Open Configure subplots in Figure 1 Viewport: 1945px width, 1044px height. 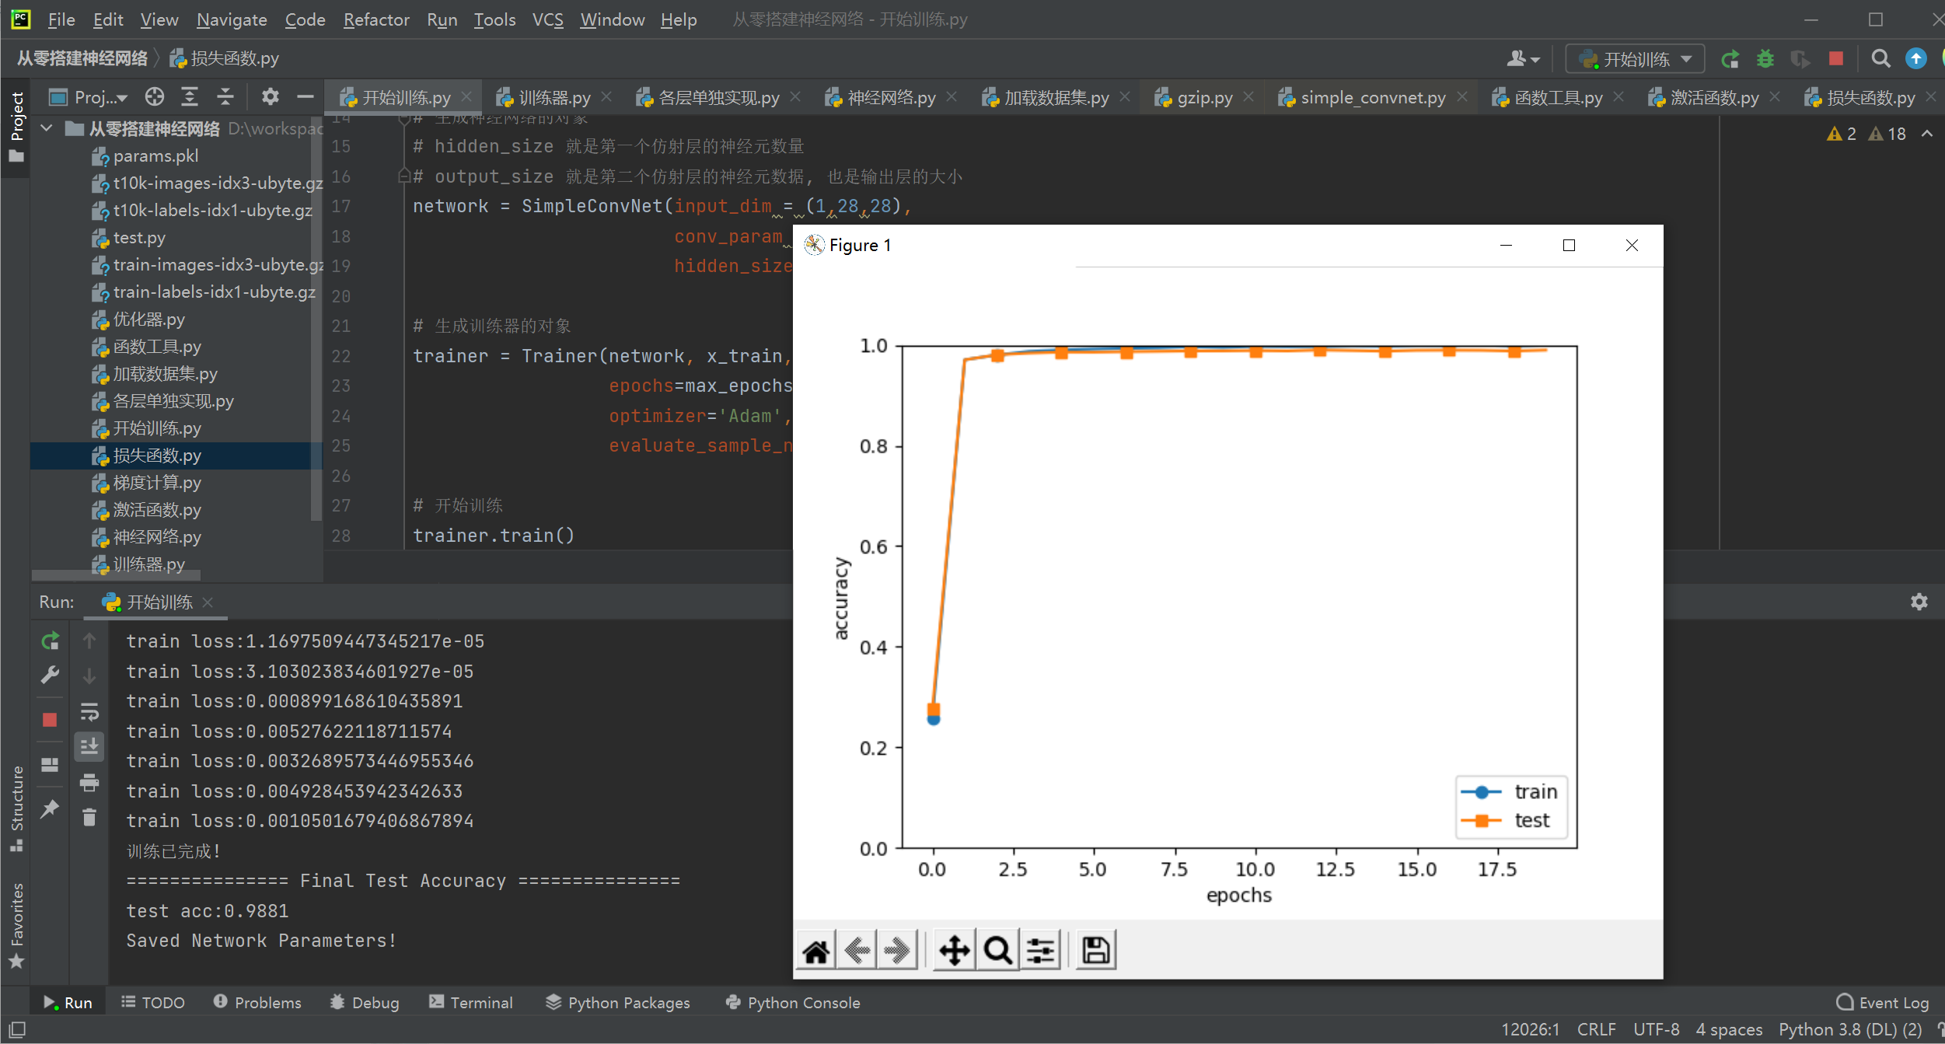[x=1040, y=950]
